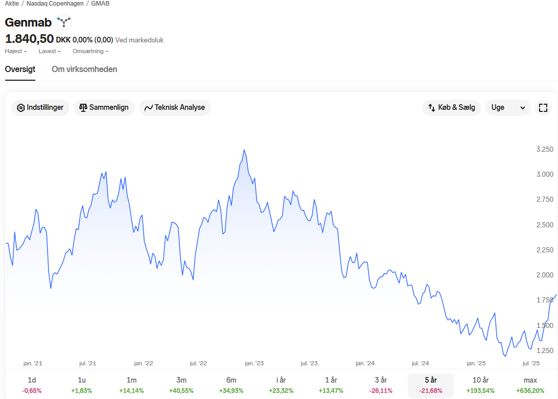The width and height of the screenshot is (558, 399).
Task: Click the jan. '21 x-axis label
Action: pyautogui.click(x=33, y=363)
